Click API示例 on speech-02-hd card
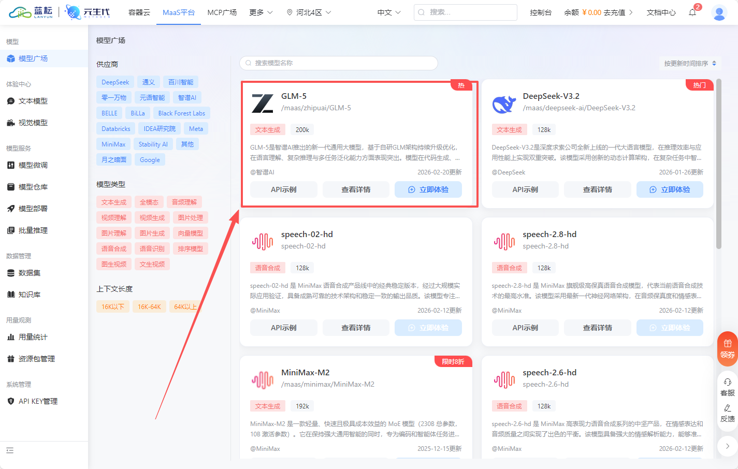 [x=284, y=328]
